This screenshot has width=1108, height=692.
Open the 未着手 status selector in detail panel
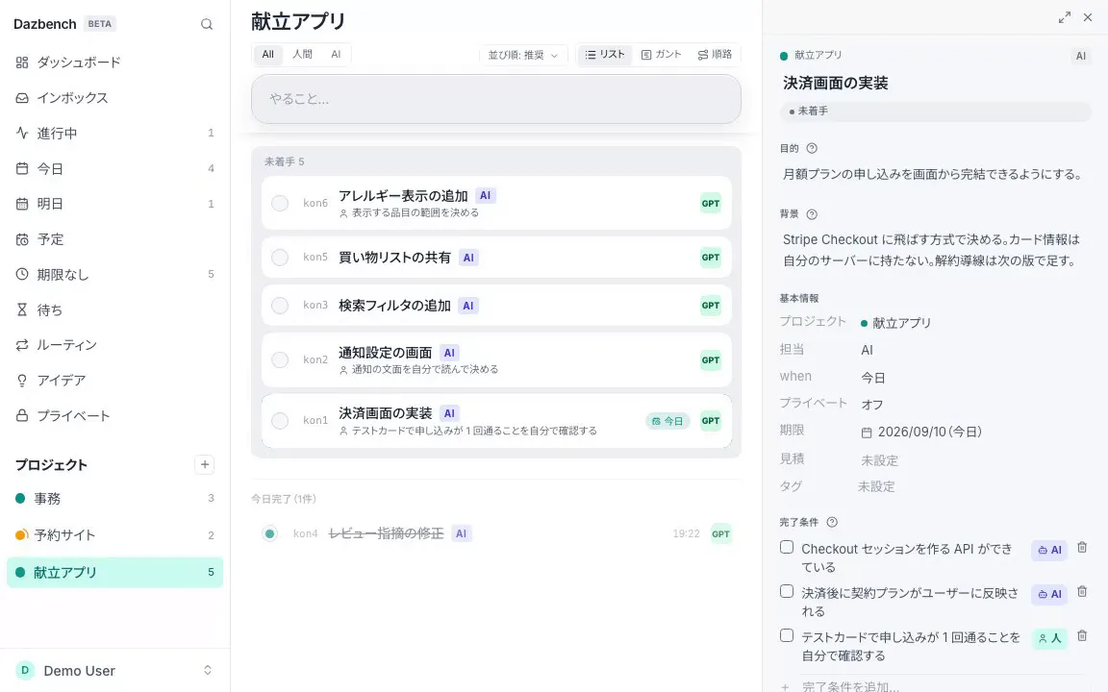pyautogui.click(x=936, y=111)
